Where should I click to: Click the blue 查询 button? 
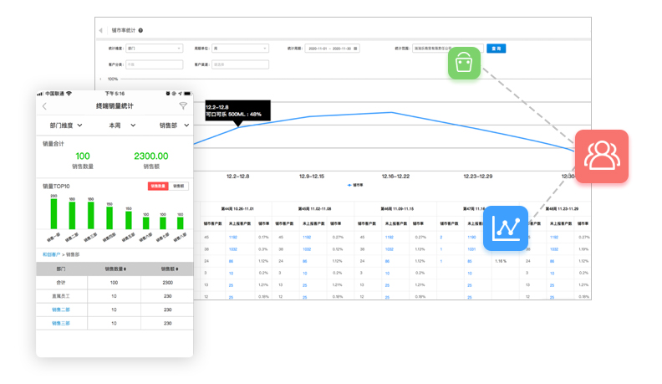[496, 49]
